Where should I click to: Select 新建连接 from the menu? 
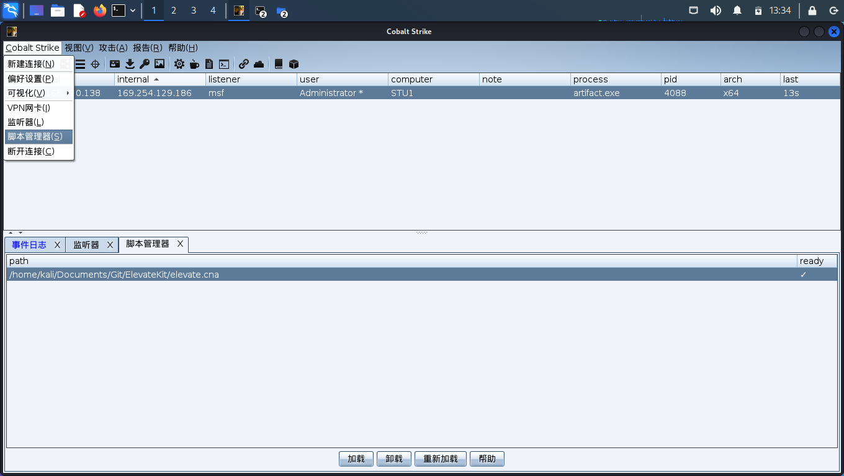[38, 64]
